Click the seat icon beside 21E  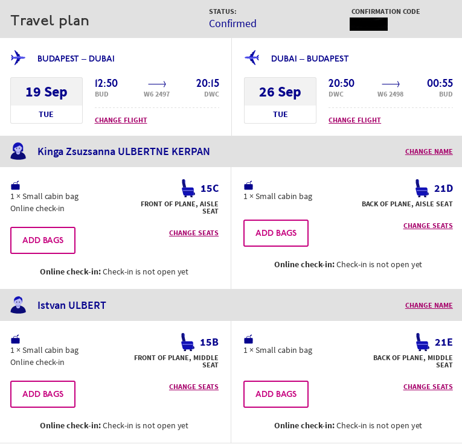[x=422, y=342]
